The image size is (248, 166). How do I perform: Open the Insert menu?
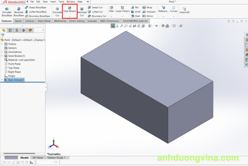[53, 2]
